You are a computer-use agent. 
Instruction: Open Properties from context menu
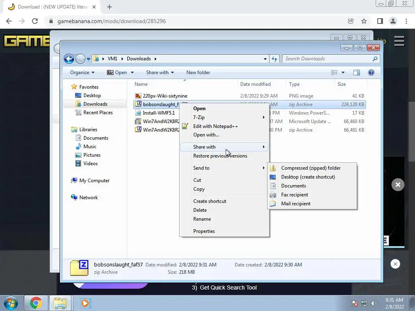pyautogui.click(x=225, y=231)
